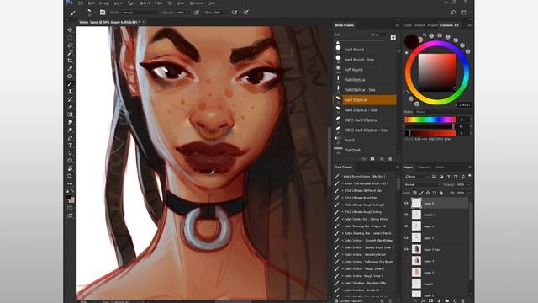The width and height of the screenshot is (538, 303).
Task: Select the Hand tool
Action: (x=70, y=168)
